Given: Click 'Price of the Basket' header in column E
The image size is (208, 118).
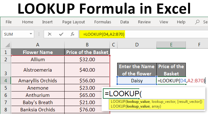Looking at the screenshot, I should coord(171,70).
